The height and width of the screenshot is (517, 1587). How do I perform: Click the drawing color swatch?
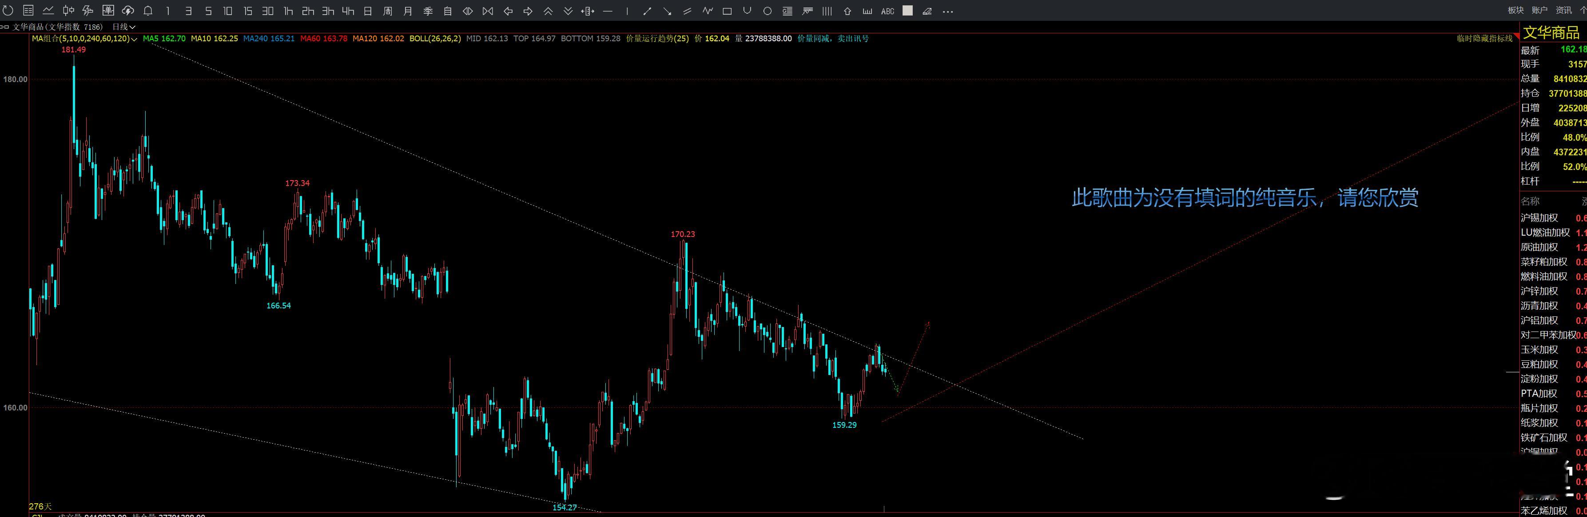[x=907, y=11]
